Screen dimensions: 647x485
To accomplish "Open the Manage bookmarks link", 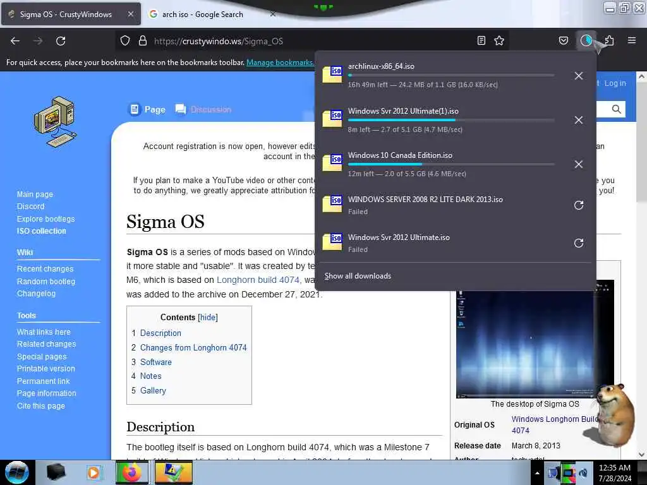I will pyautogui.click(x=281, y=63).
